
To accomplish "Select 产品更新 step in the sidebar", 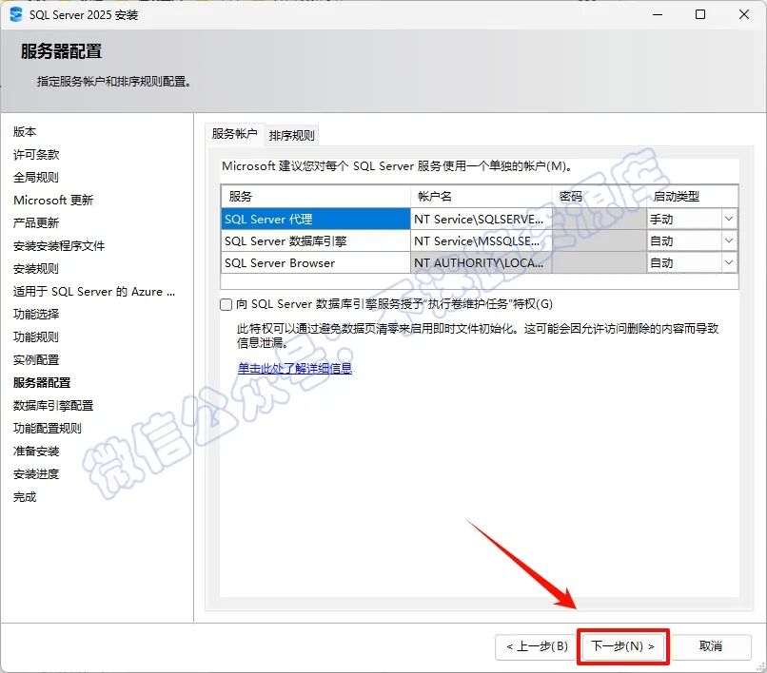I will click(x=36, y=222).
